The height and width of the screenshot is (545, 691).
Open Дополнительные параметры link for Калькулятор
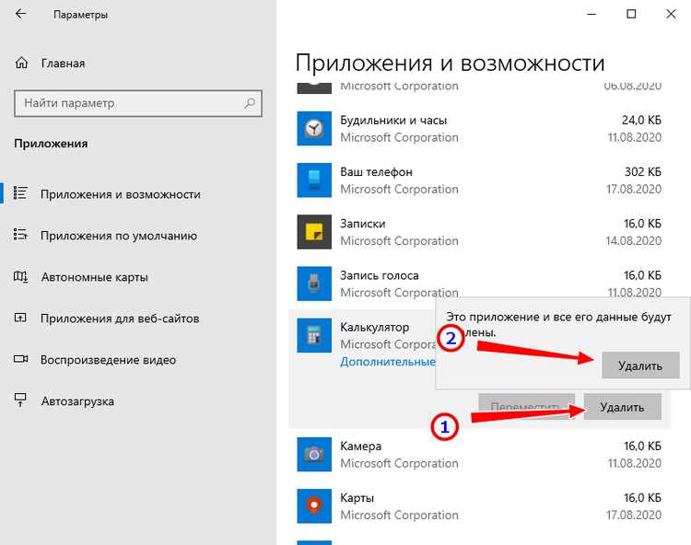click(388, 362)
